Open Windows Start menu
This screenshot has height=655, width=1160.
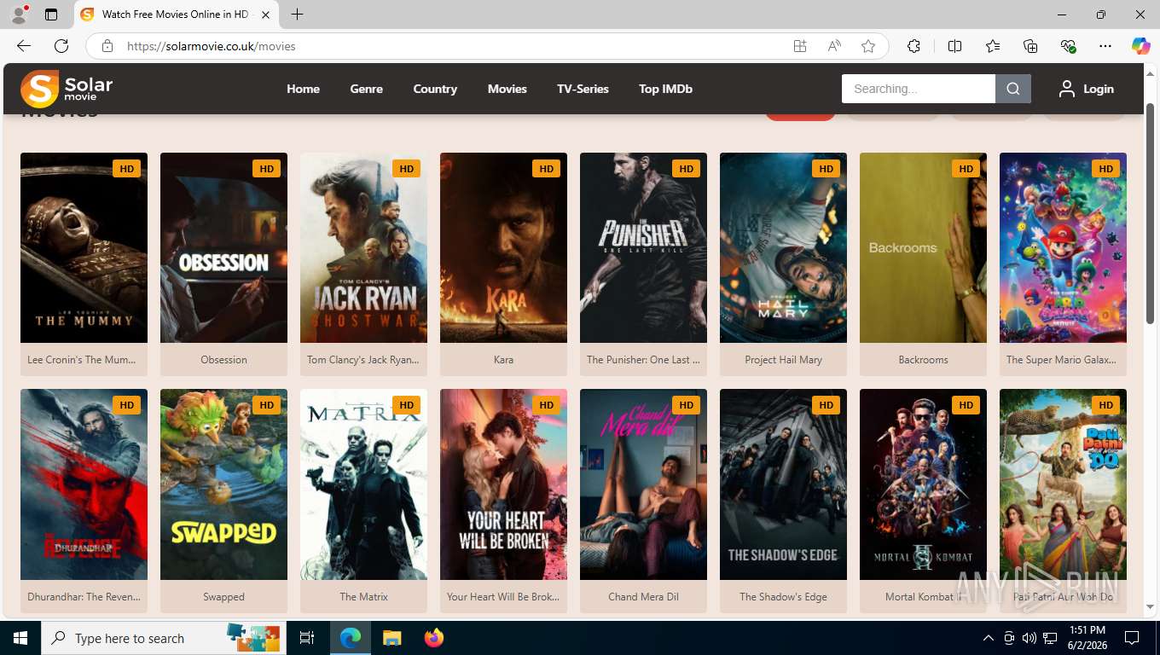pyautogui.click(x=20, y=638)
